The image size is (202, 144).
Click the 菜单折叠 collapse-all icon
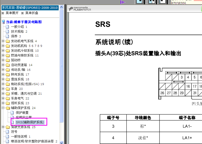coord(22,13)
